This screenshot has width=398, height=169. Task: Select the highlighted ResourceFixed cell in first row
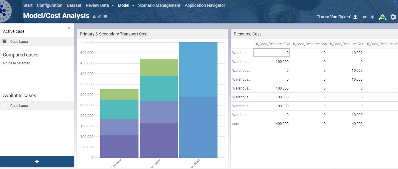[271, 53]
